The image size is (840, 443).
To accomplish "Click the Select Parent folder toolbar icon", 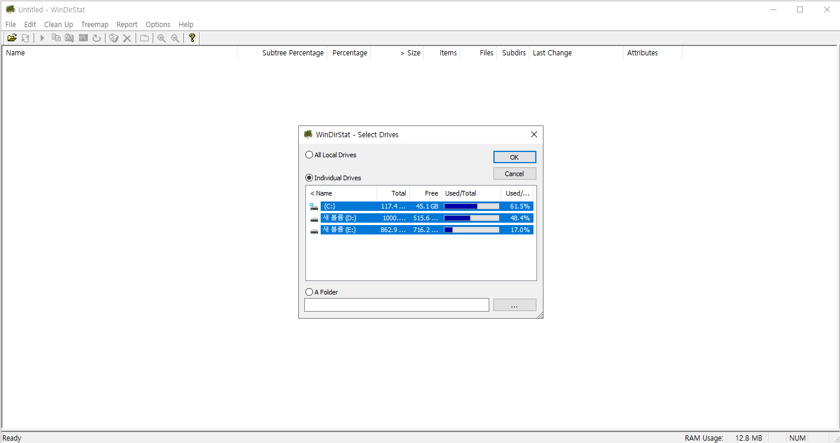I will pos(144,38).
